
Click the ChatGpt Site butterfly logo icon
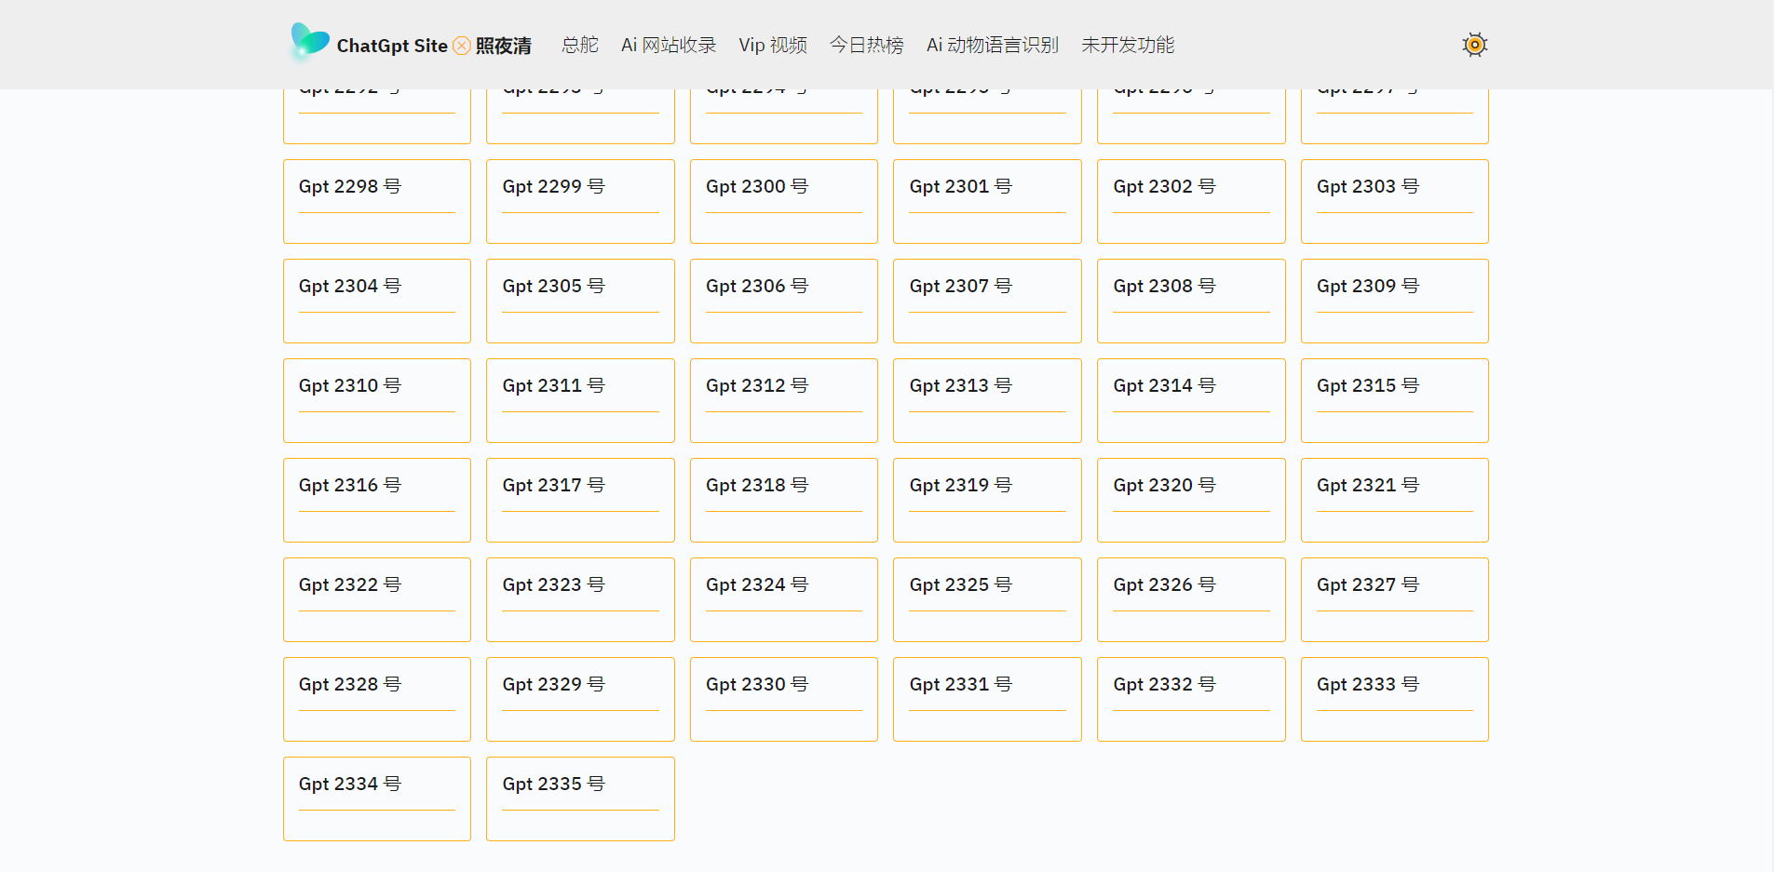point(309,42)
